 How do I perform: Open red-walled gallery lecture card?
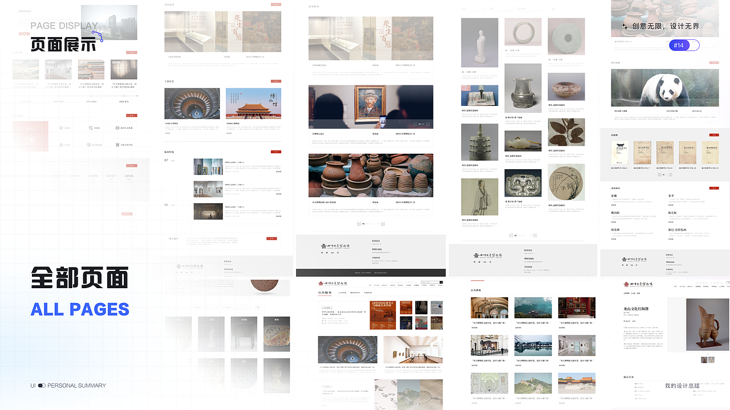(x=577, y=307)
